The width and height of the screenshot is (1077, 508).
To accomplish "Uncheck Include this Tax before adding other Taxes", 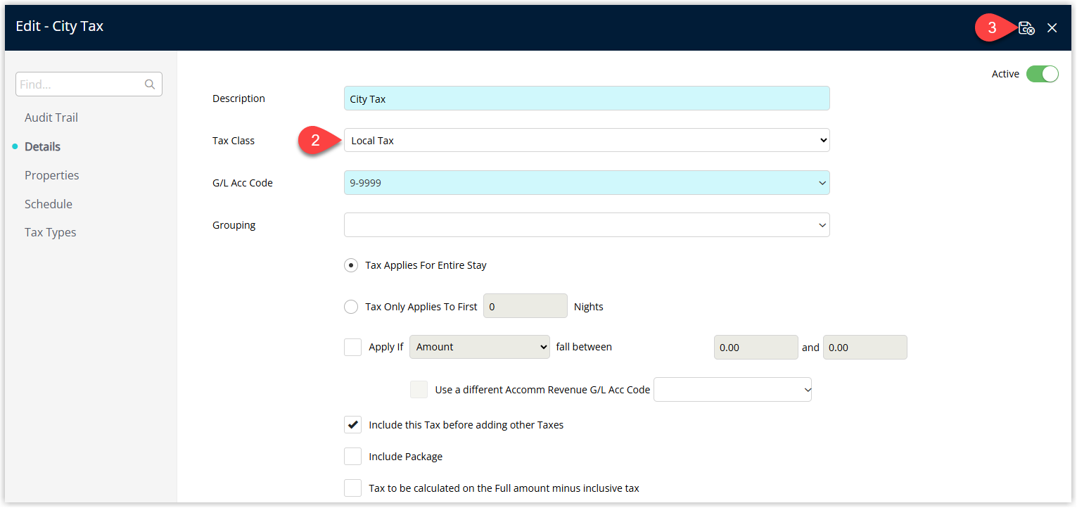I will pos(352,425).
